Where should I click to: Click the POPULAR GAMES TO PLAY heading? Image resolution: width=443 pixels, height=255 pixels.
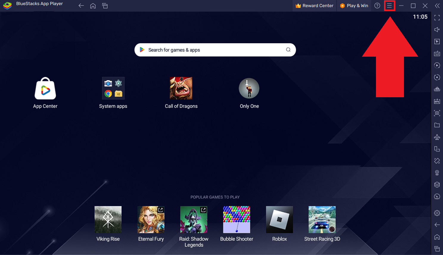pyautogui.click(x=215, y=197)
